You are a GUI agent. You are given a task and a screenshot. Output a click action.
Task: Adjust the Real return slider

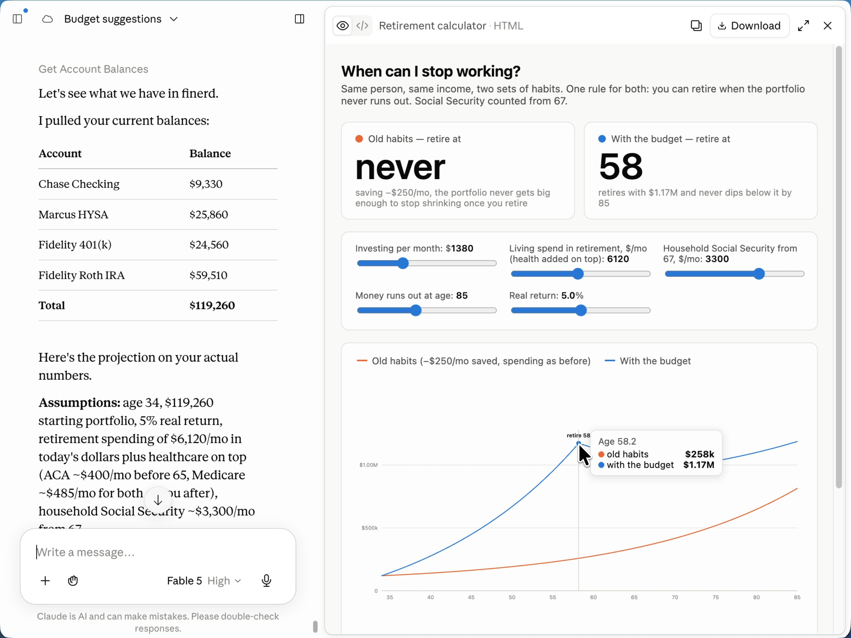click(581, 310)
